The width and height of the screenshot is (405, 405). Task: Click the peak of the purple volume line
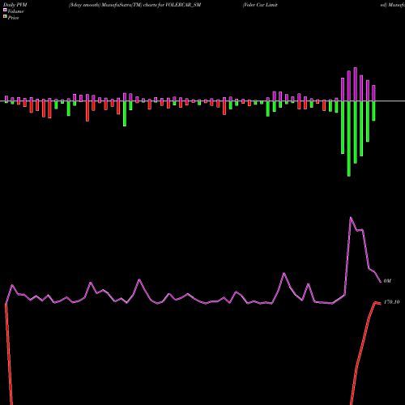tap(351, 217)
